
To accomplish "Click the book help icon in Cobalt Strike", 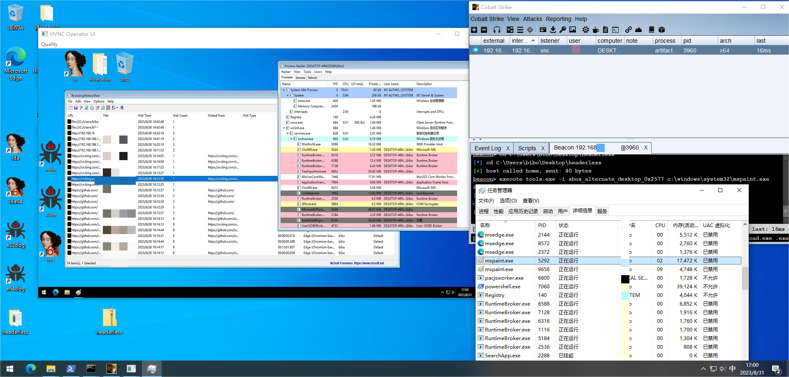I will click(652, 30).
